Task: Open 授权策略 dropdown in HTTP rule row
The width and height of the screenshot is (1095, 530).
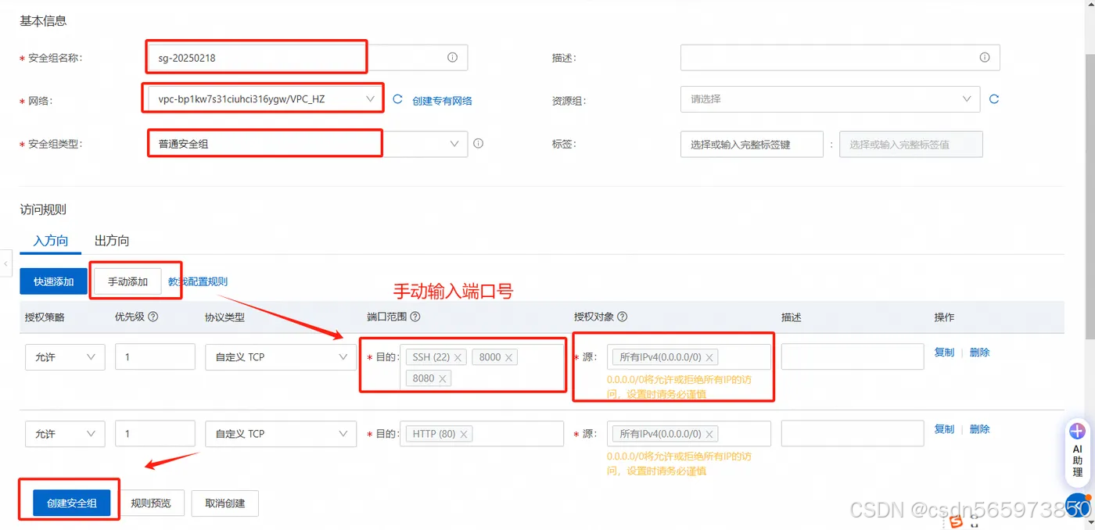Action: coord(65,434)
